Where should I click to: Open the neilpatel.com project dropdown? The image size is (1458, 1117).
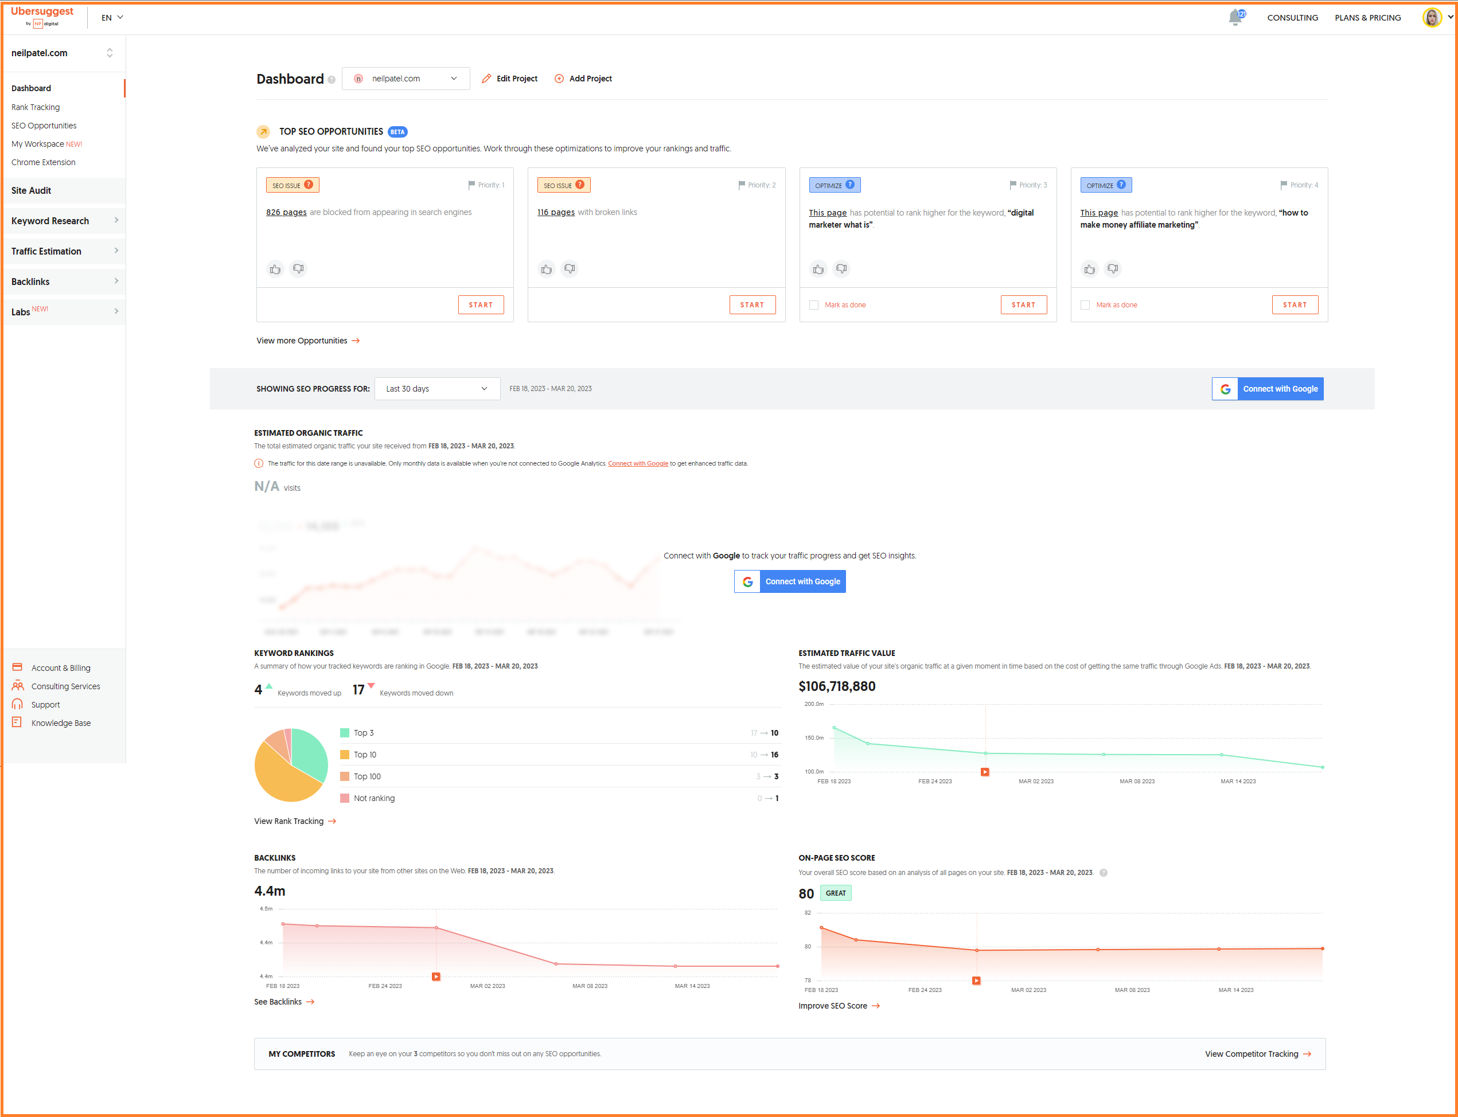coord(405,79)
